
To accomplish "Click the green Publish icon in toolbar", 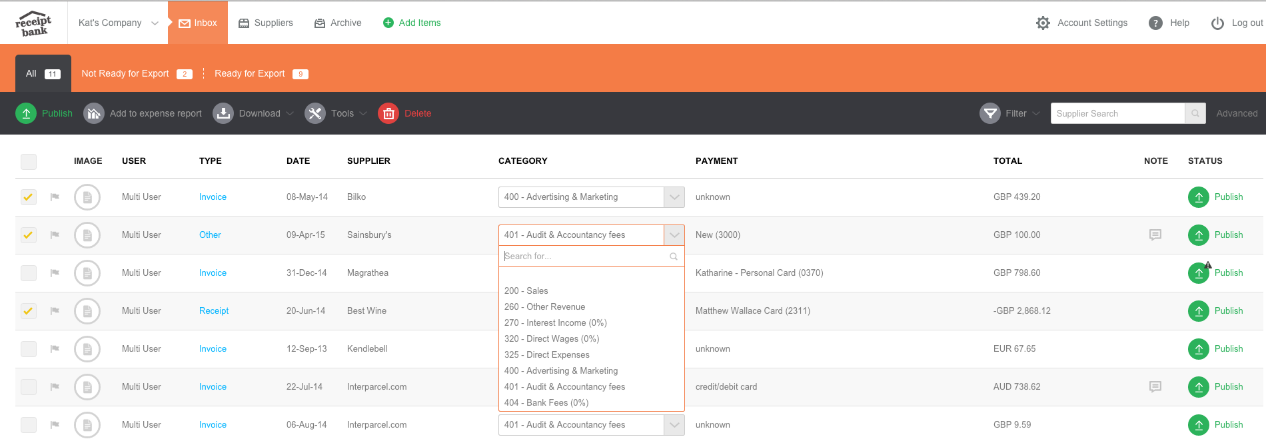I will tap(26, 113).
